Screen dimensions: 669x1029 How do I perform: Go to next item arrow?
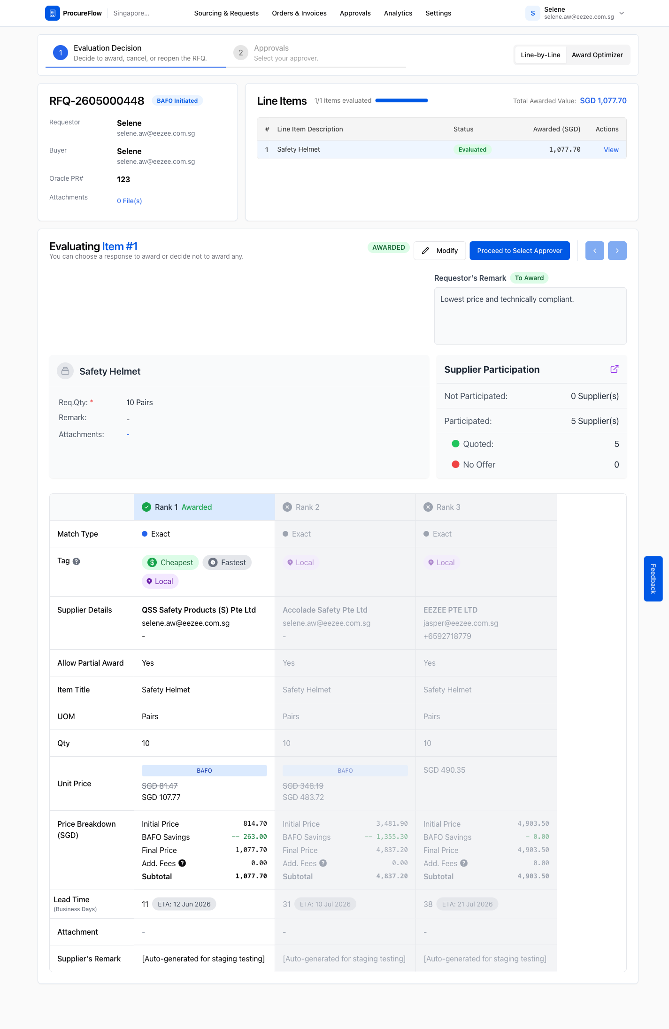tap(617, 251)
